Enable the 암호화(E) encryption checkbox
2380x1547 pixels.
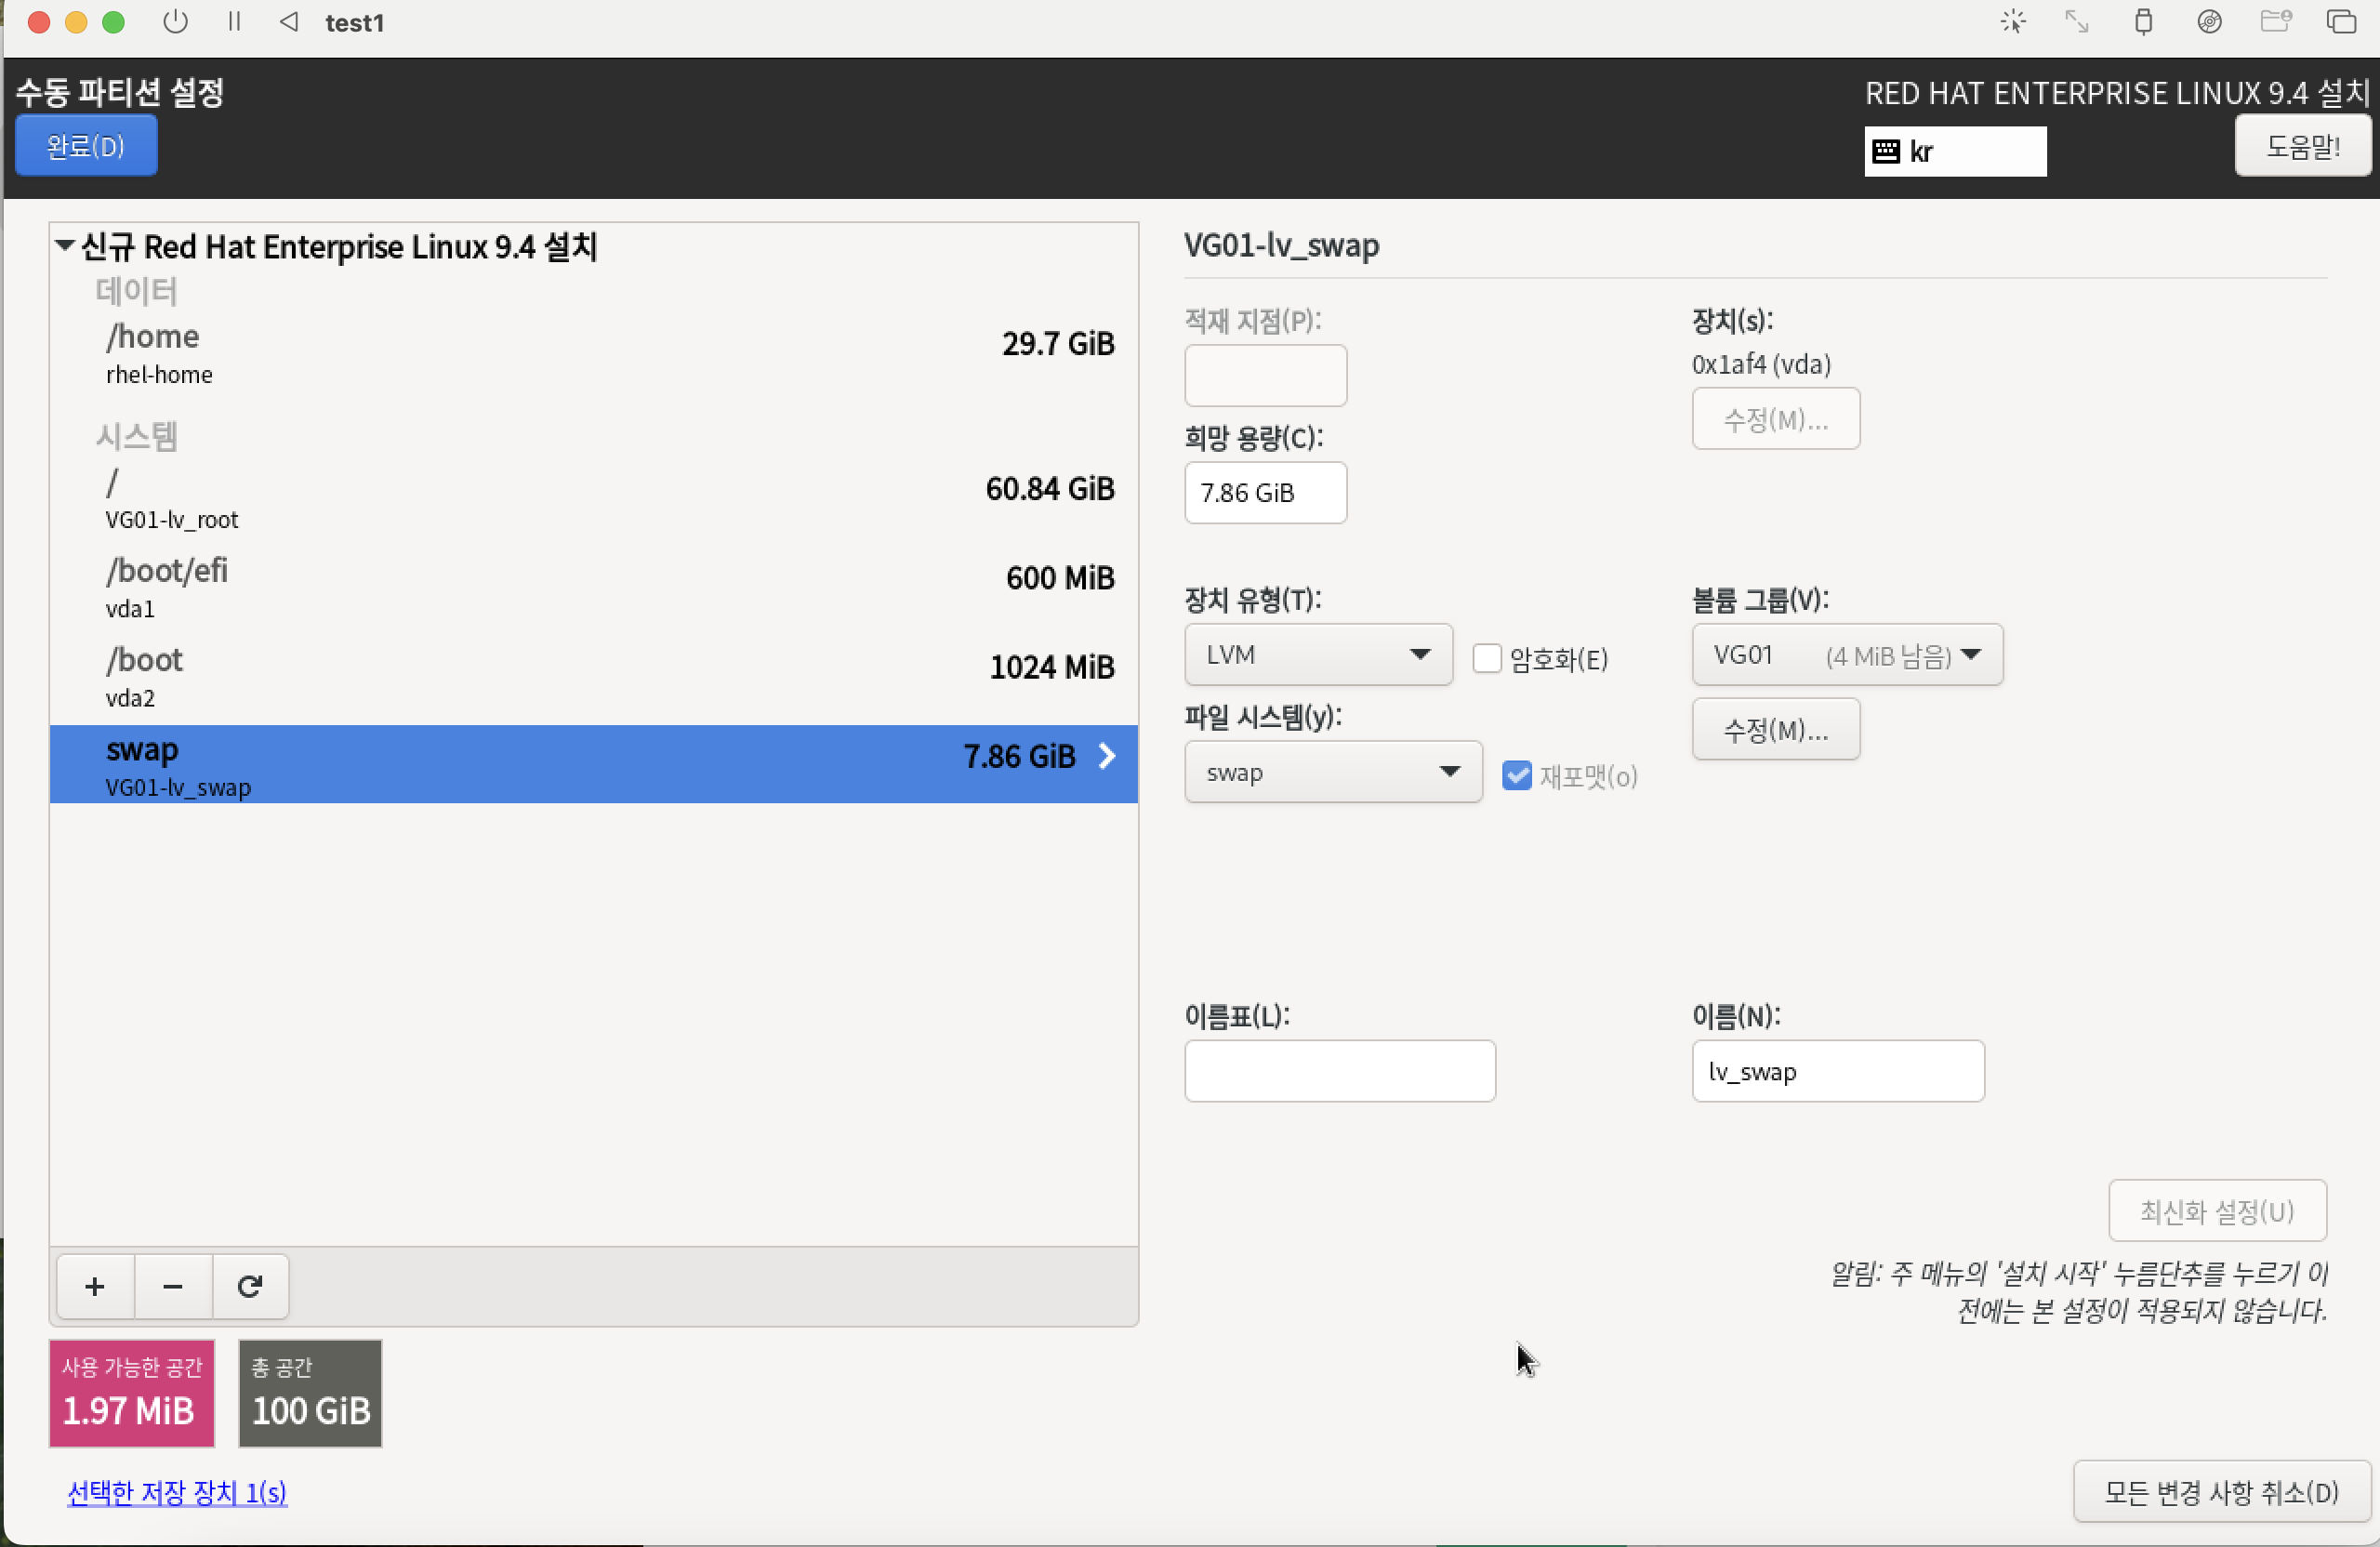1486,658
